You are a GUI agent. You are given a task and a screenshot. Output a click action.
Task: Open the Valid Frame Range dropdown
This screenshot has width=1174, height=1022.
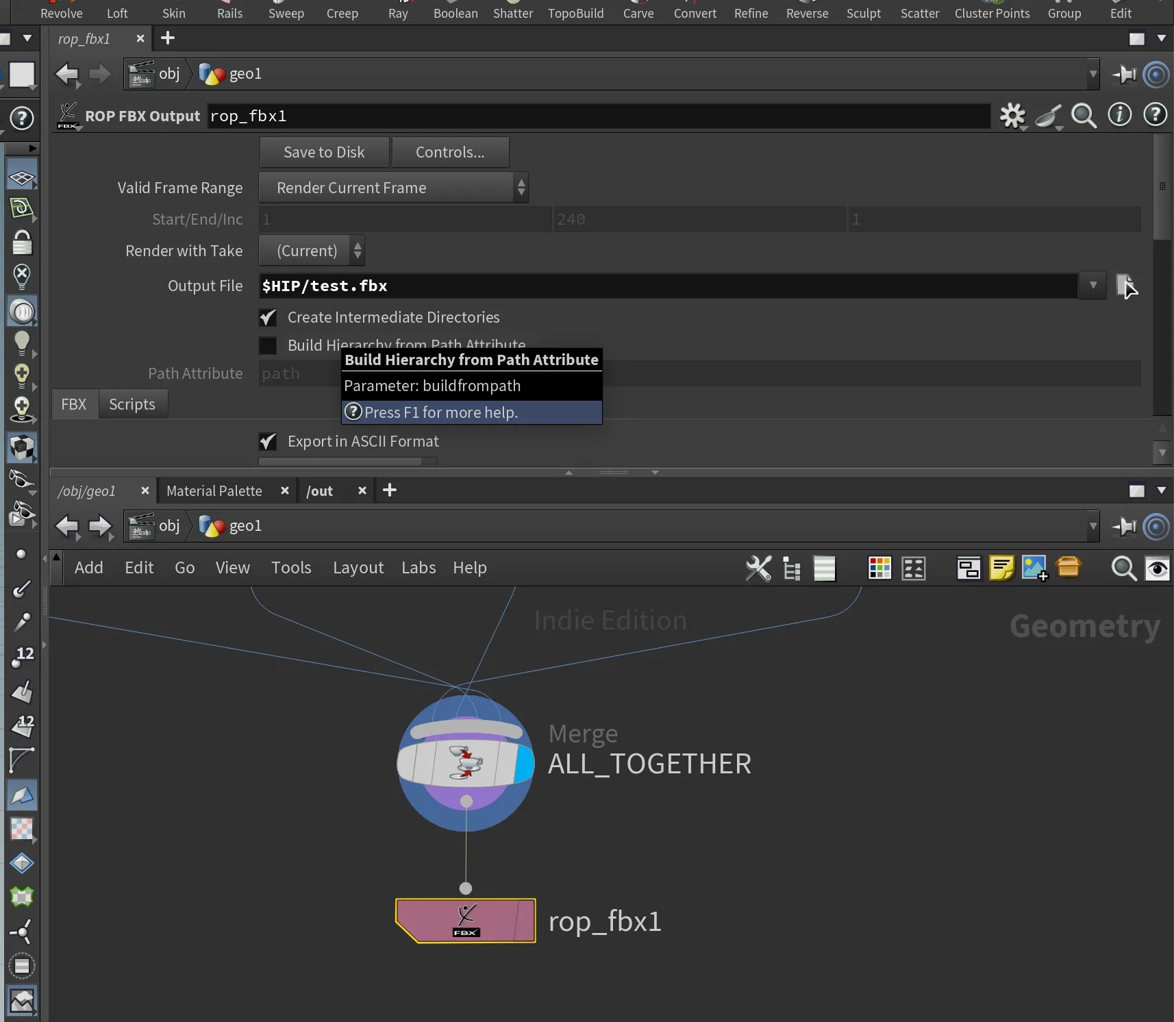click(x=393, y=188)
